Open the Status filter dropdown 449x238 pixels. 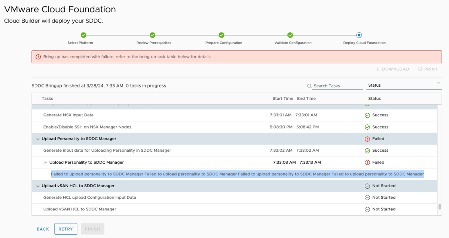pos(404,85)
